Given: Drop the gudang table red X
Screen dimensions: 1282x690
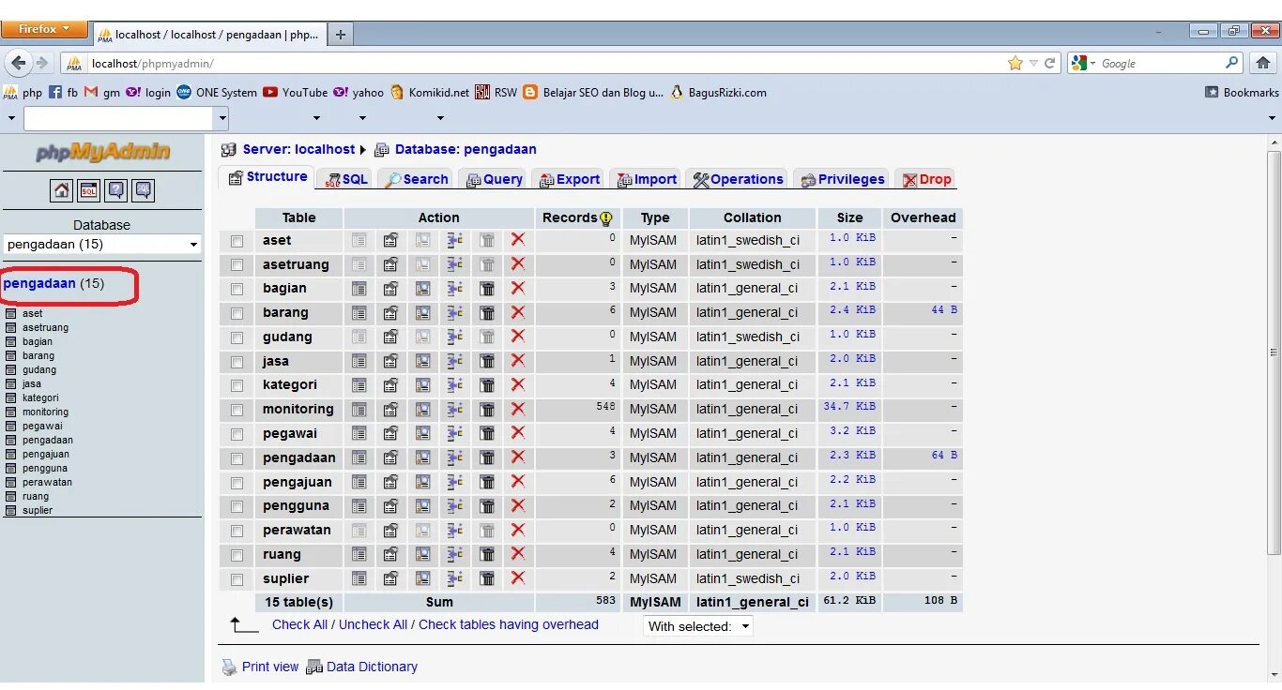Looking at the screenshot, I should tap(518, 337).
